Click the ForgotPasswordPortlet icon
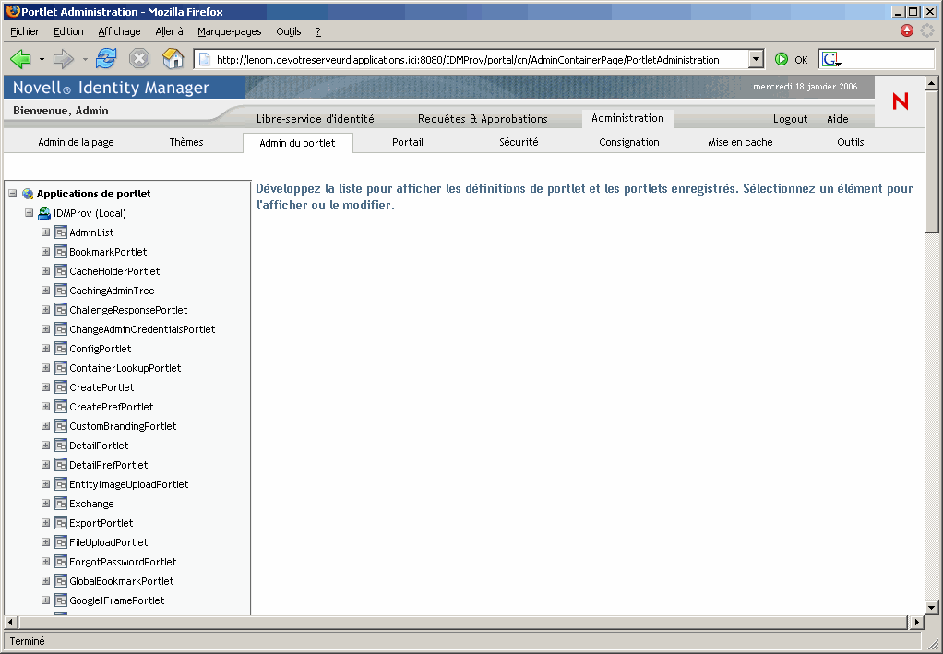 coord(60,562)
